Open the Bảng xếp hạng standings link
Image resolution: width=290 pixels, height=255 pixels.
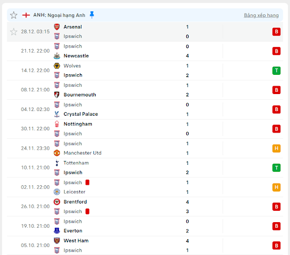click(261, 15)
